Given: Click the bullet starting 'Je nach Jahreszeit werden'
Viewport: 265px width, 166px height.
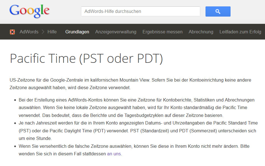Looking at the screenshot, I should (x=138, y=131).
